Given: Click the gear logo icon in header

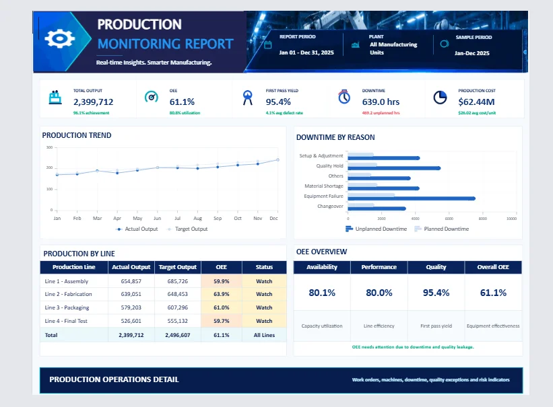Looking at the screenshot, I should point(59,38).
